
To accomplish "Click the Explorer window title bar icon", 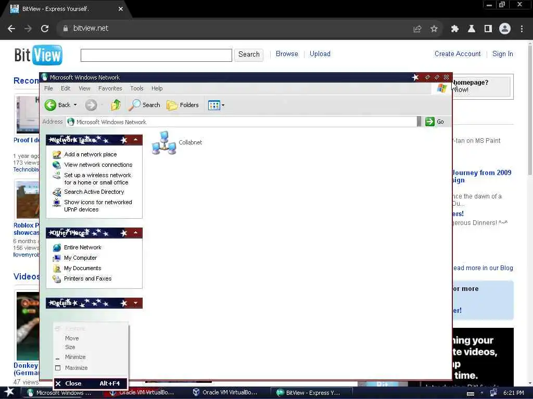I will pos(45,77).
